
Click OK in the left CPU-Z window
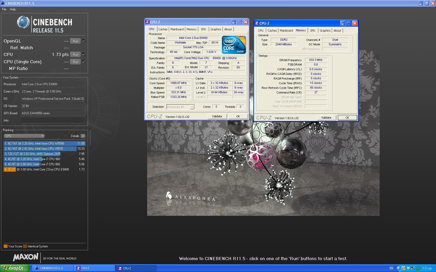238,116
